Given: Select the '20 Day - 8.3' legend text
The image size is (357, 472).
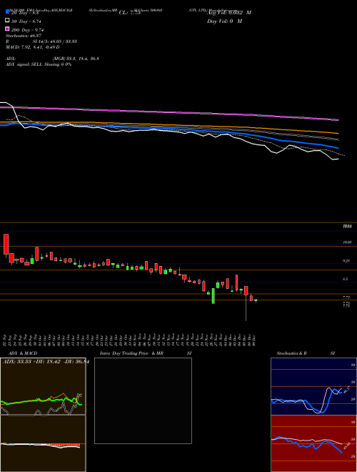Looking at the screenshot, I should [x=25, y=13].
